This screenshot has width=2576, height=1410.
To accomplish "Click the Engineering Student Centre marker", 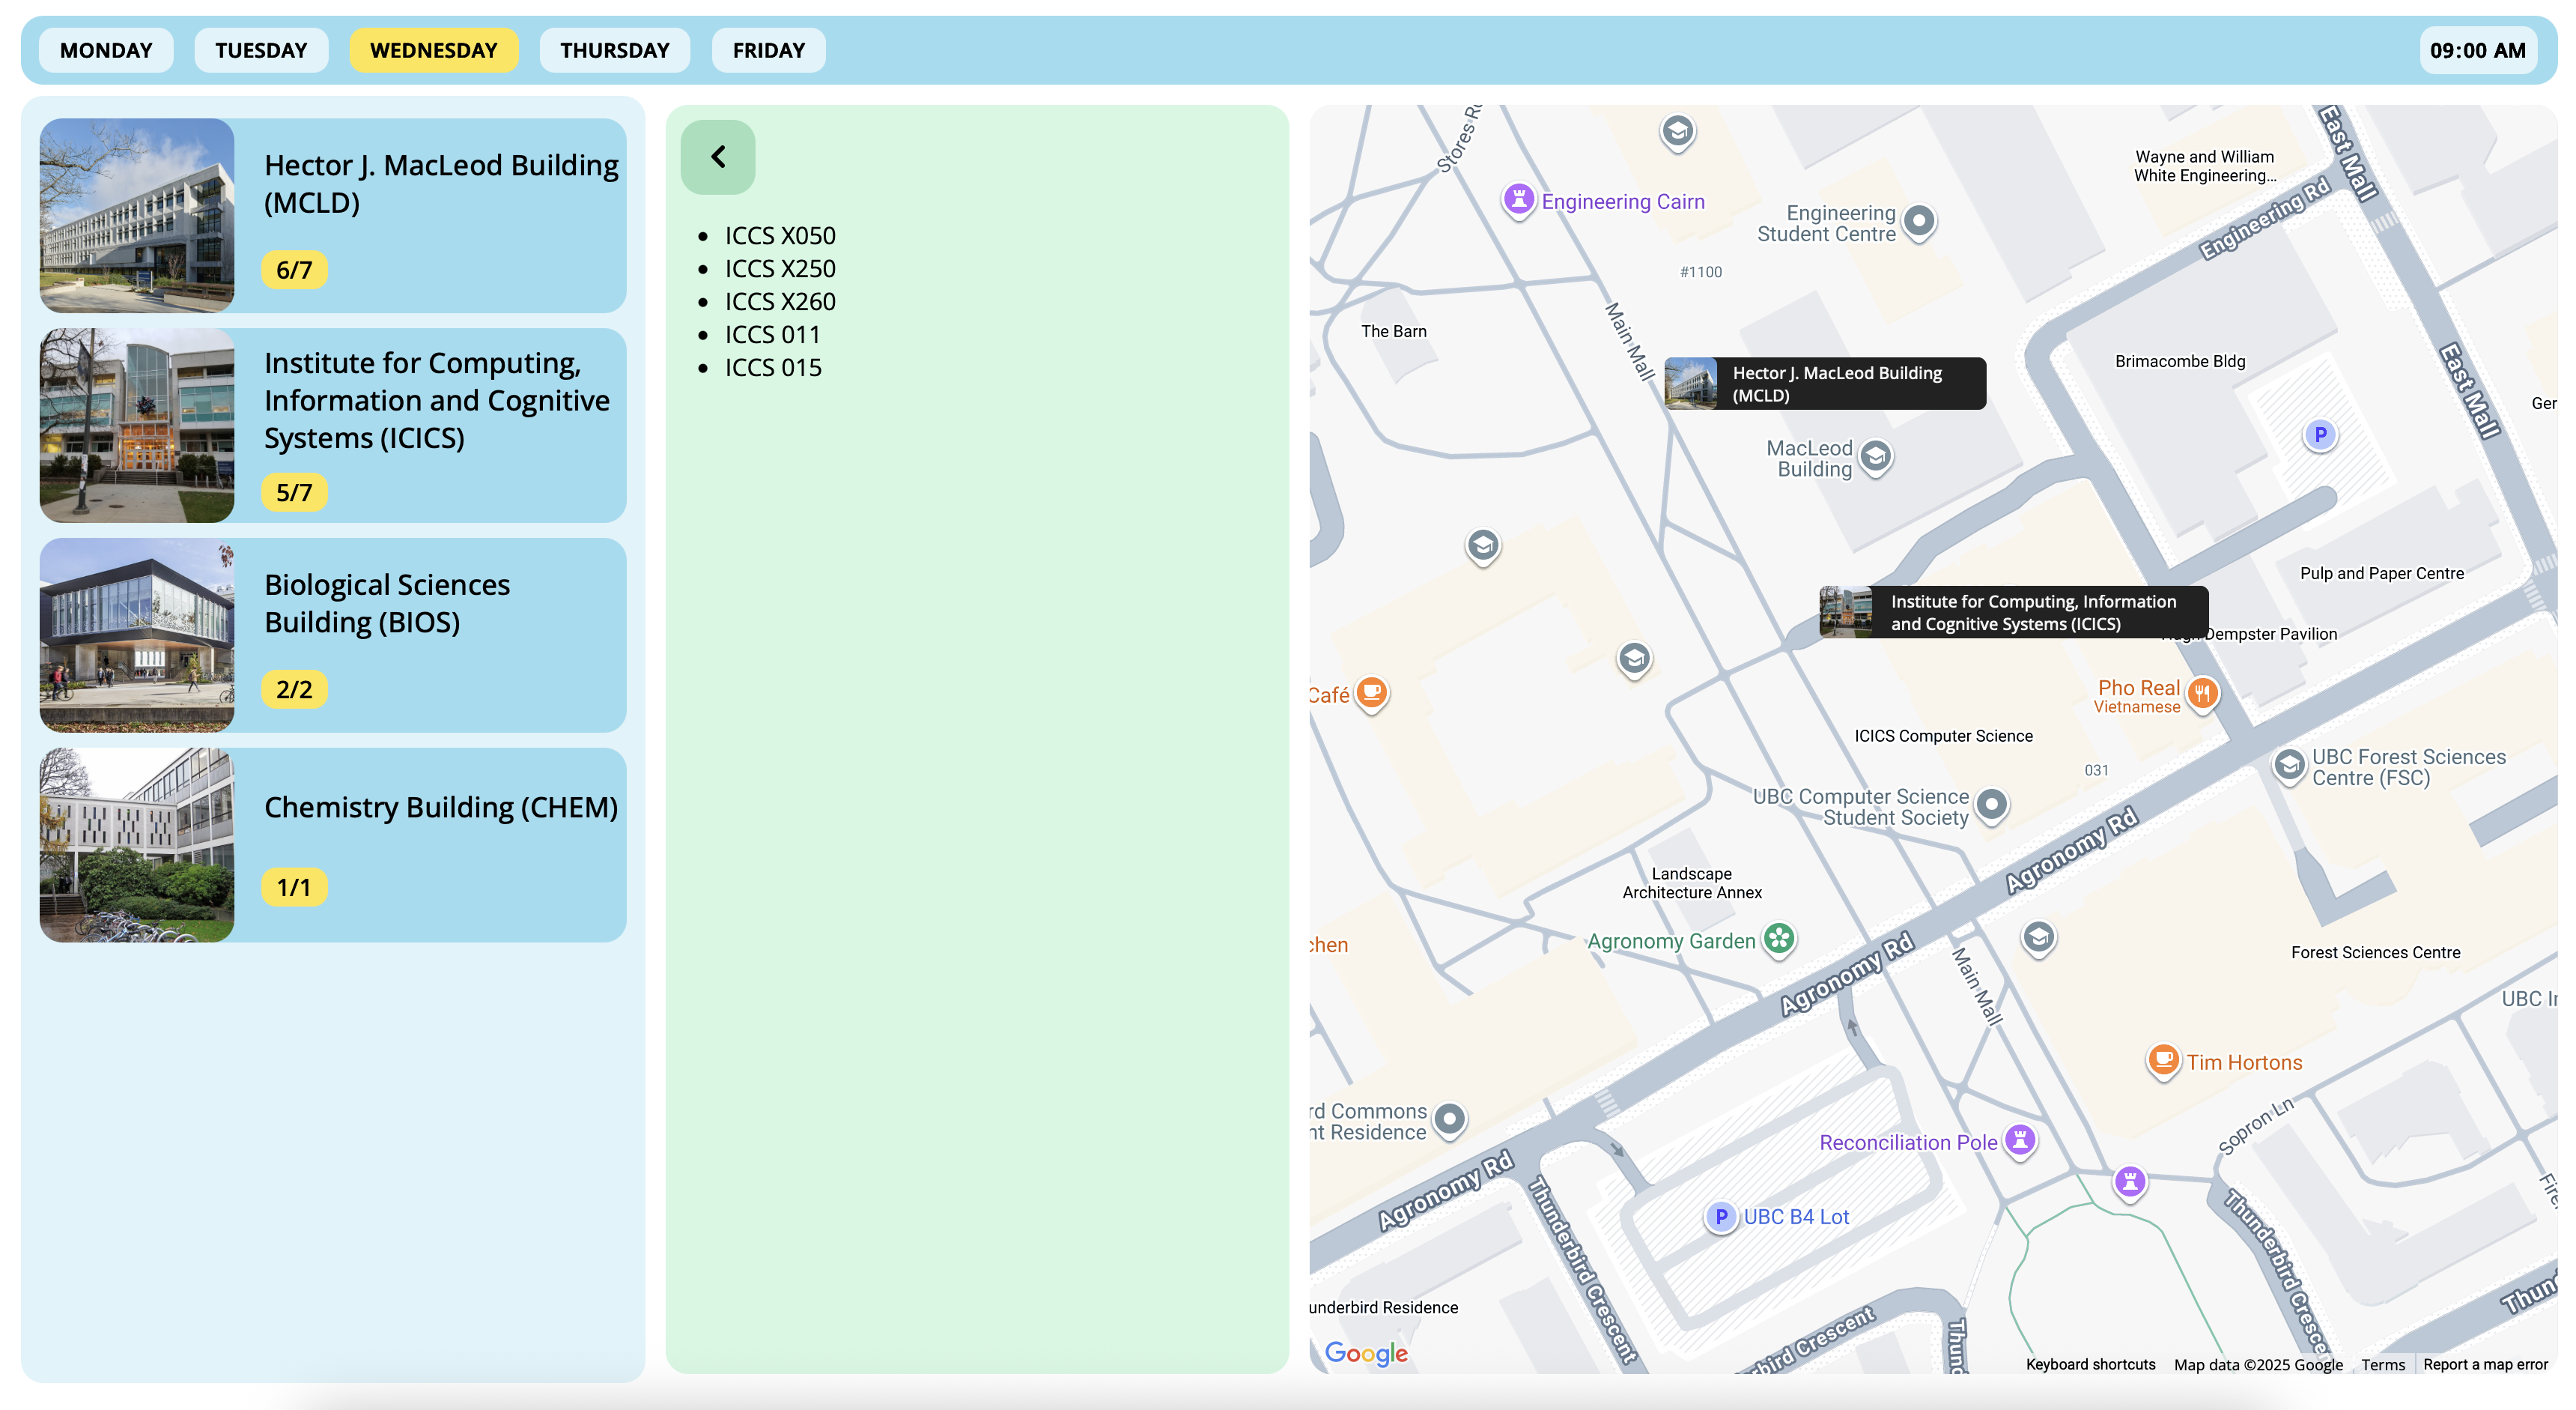I will point(1918,220).
